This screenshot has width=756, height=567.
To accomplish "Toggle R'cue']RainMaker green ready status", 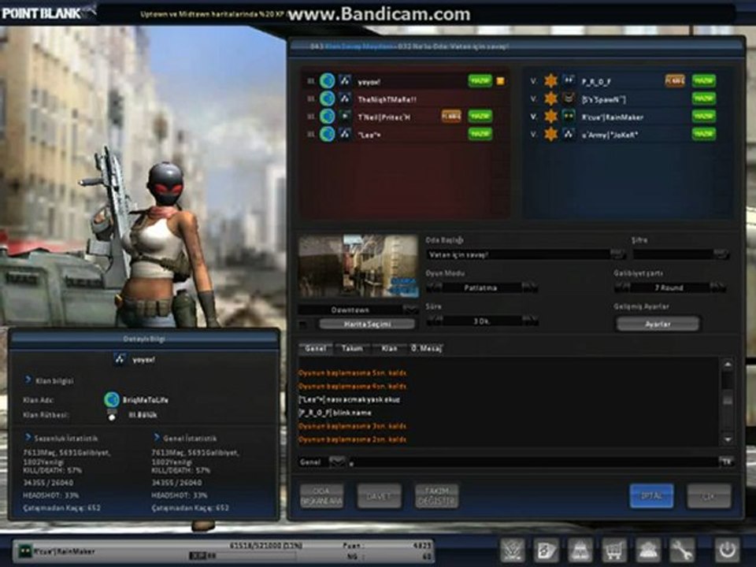I will (704, 116).
